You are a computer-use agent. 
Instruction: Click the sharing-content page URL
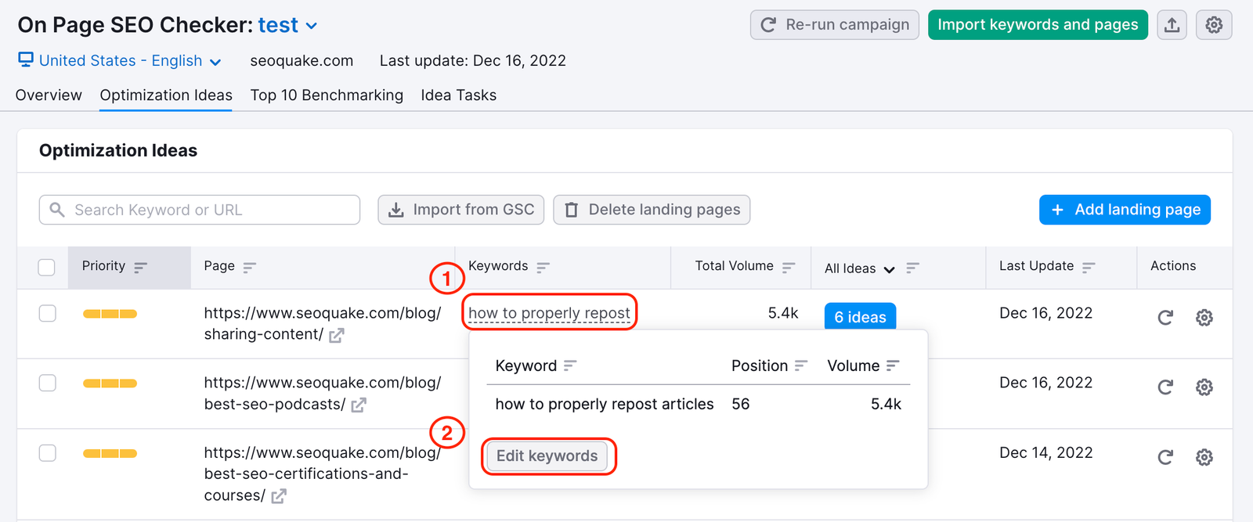[x=322, y=323]
